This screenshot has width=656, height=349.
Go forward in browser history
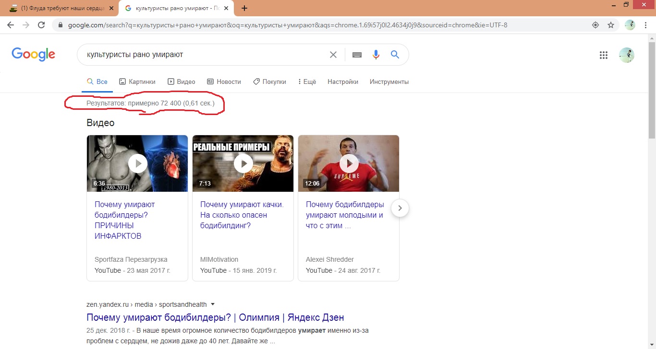pos(26,25)
